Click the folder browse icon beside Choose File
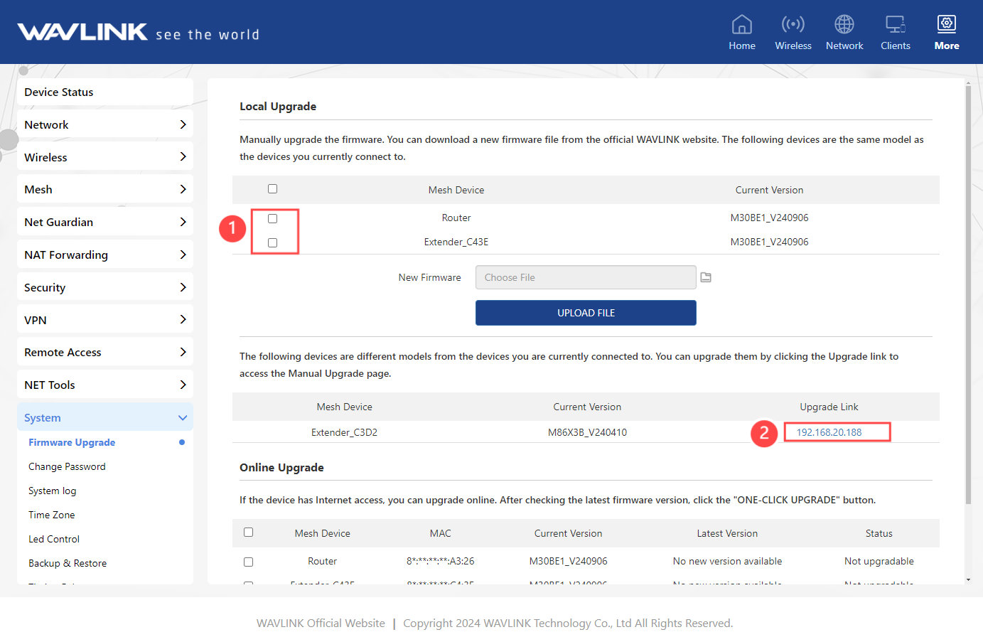The image size is (983, 637). tap(706, 277)
